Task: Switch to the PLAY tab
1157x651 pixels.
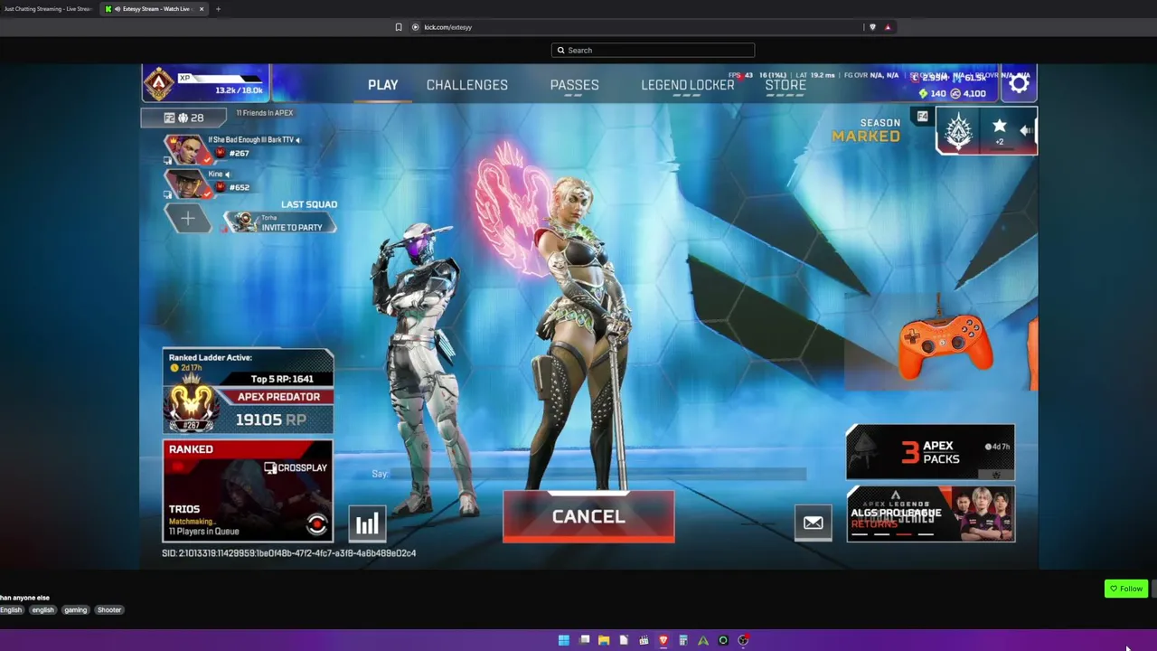Action: point(382,85)
